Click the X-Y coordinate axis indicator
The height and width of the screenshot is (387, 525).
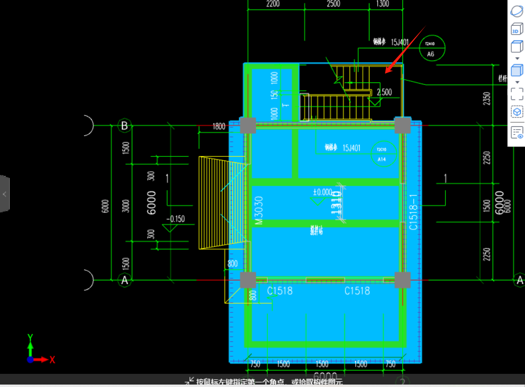pyautogui.click(x=40, y=349)
